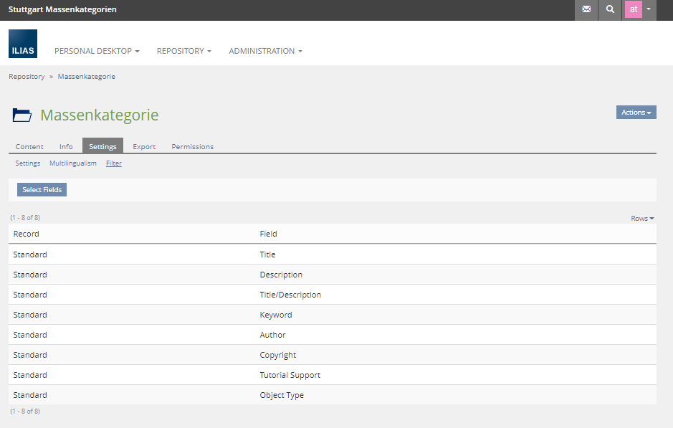Viewport: 673px width, 428px height.
Task: Click the ILIAS logo
Action: 23,44
